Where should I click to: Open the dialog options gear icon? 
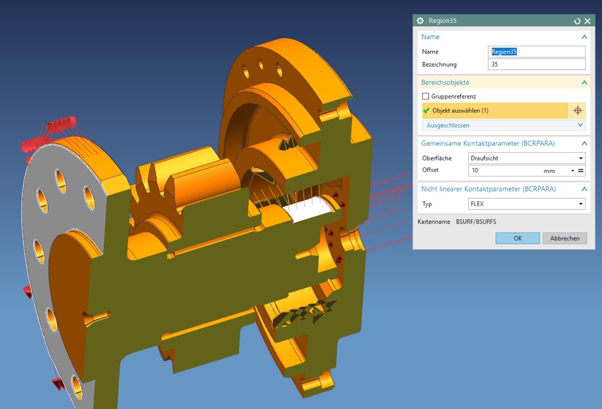[x=419, y=20]
